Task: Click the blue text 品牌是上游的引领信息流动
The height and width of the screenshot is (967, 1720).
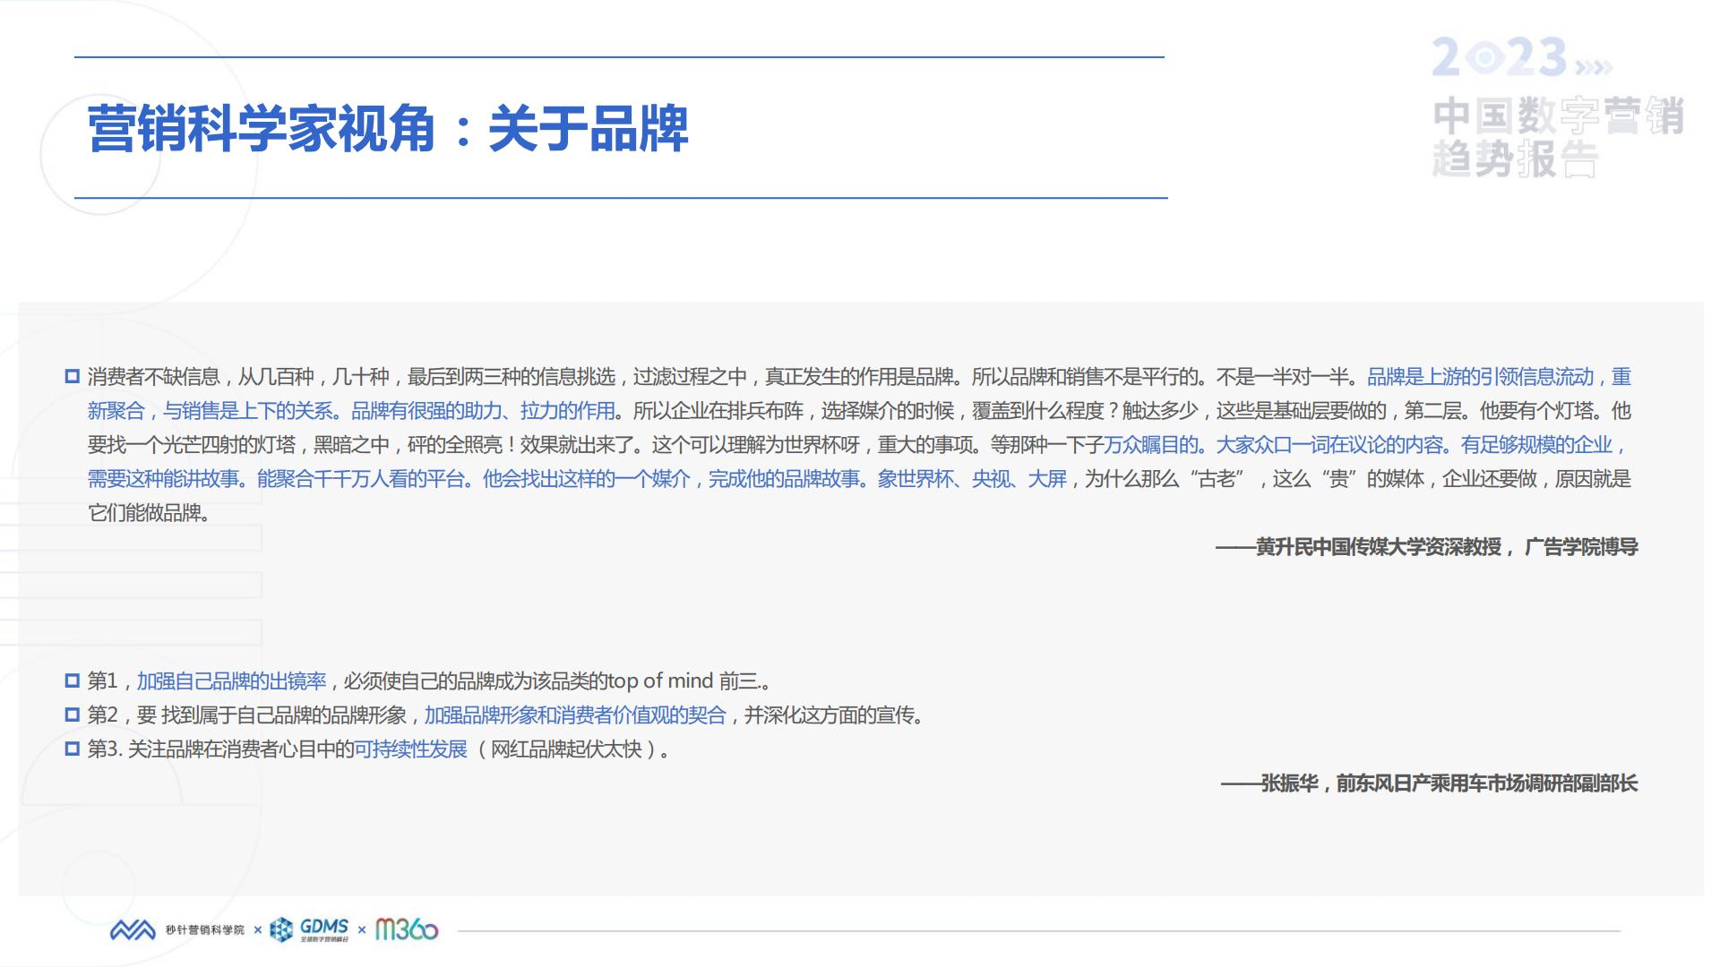Action: (1481, 377)
